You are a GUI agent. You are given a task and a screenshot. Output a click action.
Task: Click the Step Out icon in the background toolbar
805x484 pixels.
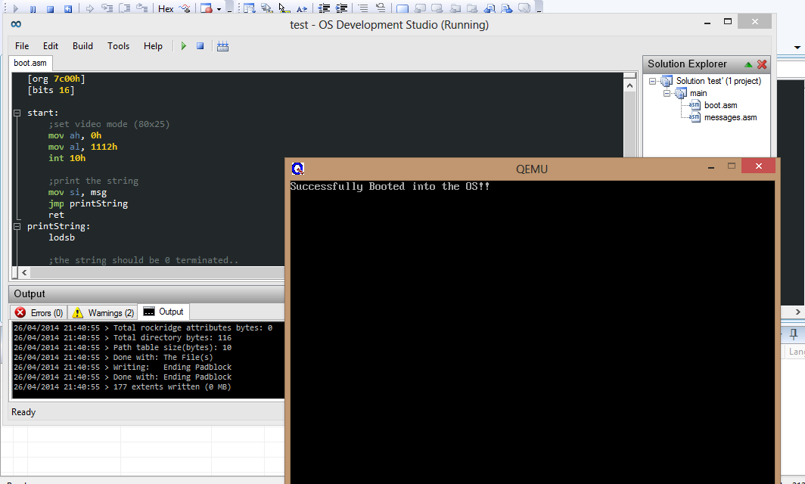click(141, 8)
